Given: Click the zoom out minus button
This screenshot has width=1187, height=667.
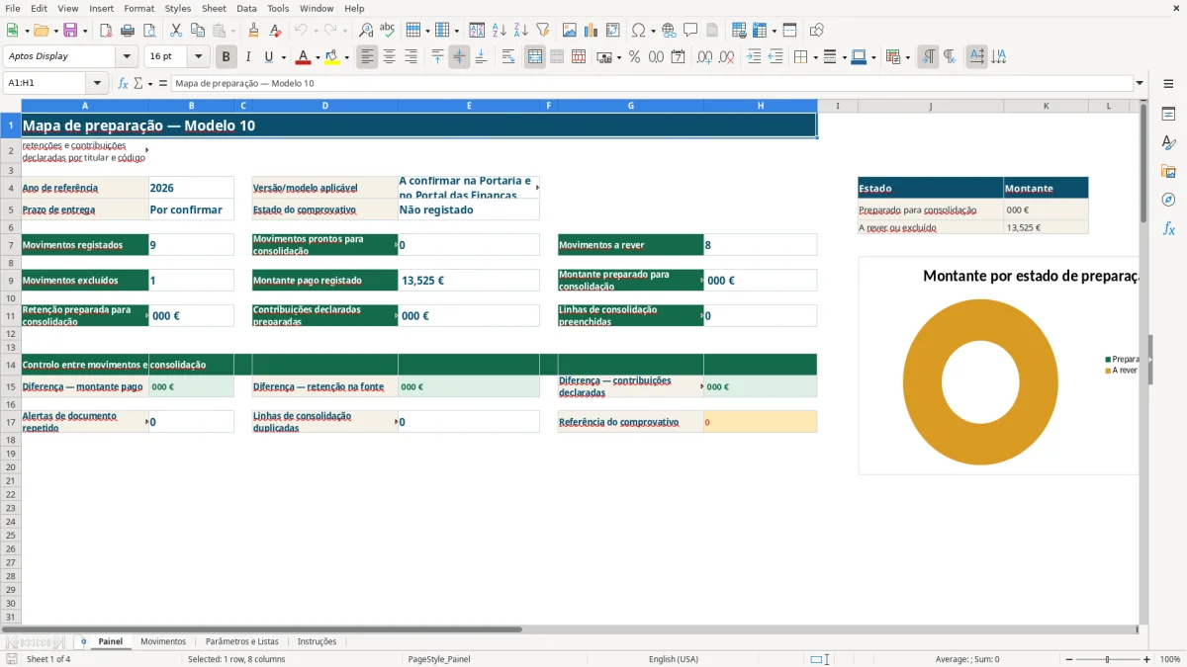Looking at the screenshot, I should [1067, 659].
